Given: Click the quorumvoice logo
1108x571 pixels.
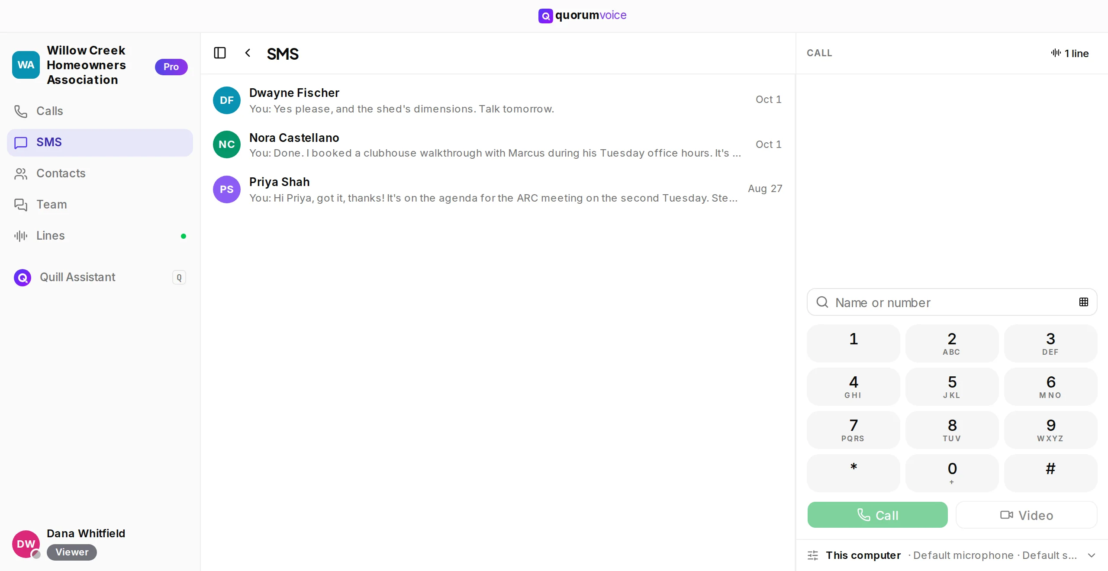Looking at the screenshot, I should coord(583,16).
